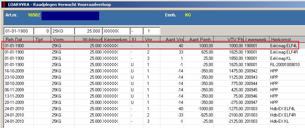Click the date 30-10-2009
Image resolution: width=305 pixels, height=128 pixels.
(x=14, y=84)
